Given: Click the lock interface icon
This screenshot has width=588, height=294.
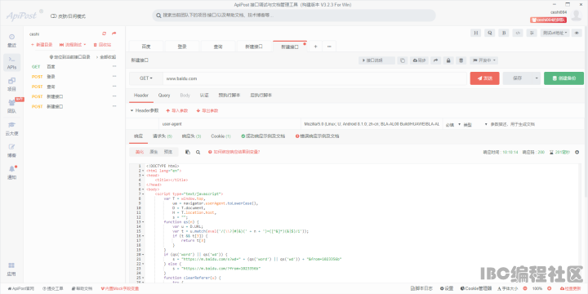Looking at the screenshot, I should (448, 60).
